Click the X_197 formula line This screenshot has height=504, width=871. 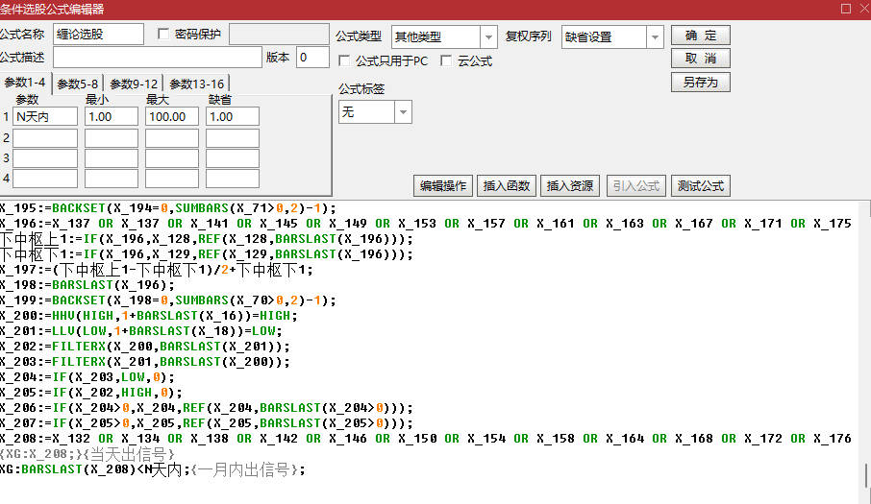pos(156,270)
